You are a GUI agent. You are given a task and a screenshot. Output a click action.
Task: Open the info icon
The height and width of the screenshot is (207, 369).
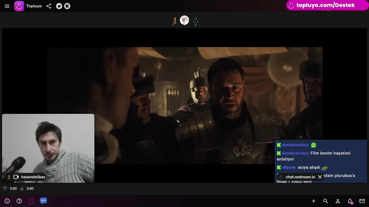click(7, 201)
